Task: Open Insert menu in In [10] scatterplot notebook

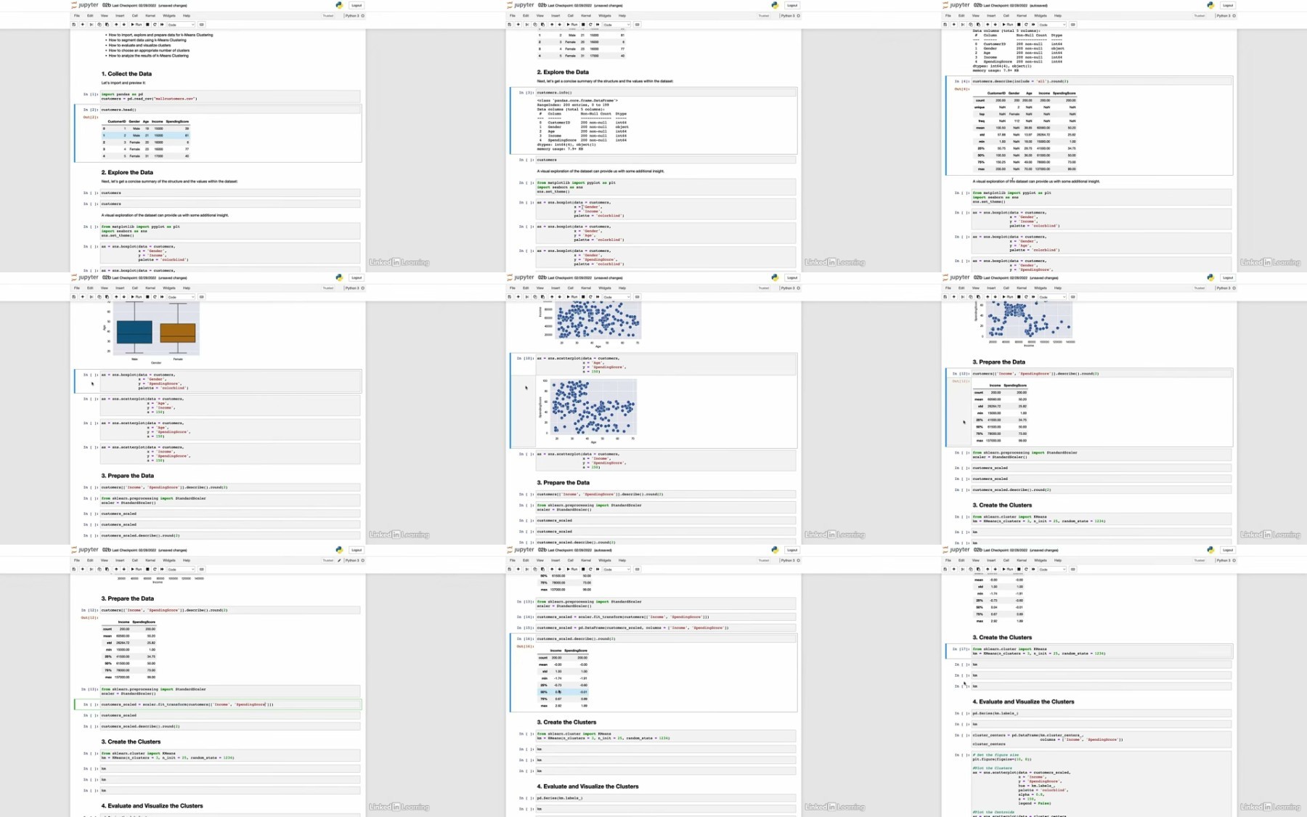Action: click(555, 288)
